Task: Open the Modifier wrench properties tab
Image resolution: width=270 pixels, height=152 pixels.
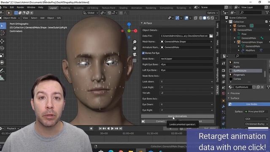Action: coord(223,106)
